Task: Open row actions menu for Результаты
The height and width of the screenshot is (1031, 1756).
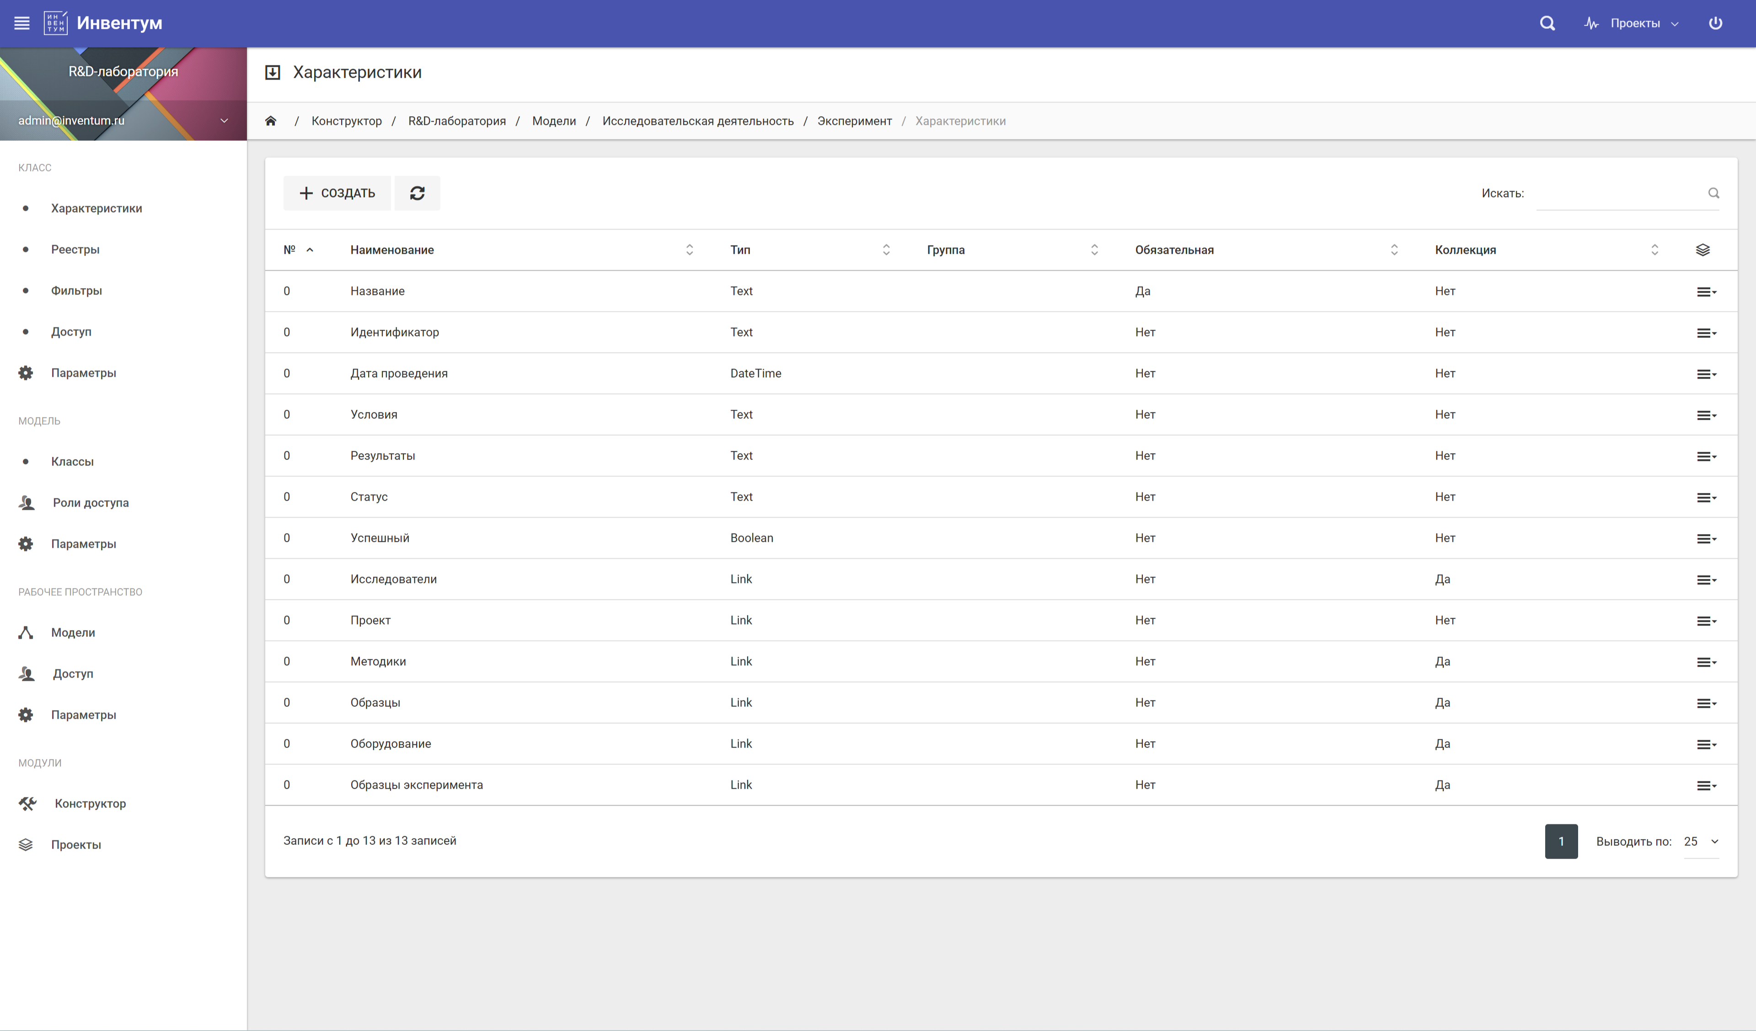Action: [x=1706, y=456]
